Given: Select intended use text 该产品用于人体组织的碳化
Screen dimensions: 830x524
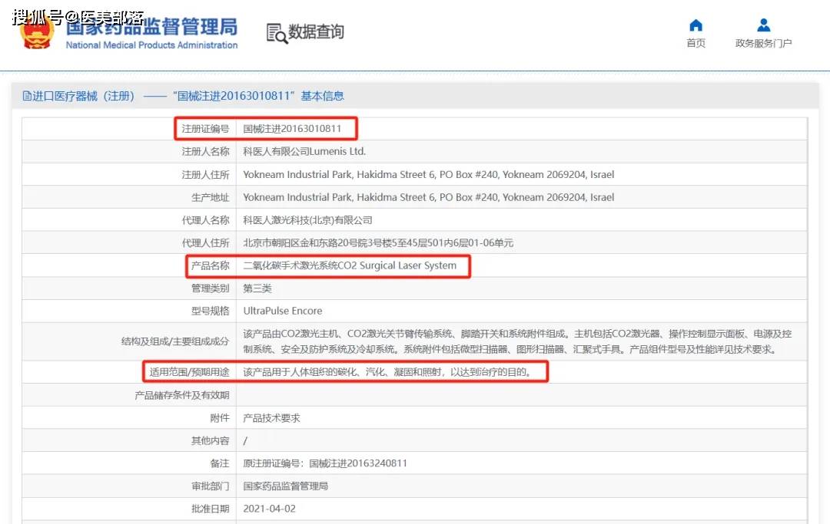Looking at the screenshot, I should click(x=387, y=372).
